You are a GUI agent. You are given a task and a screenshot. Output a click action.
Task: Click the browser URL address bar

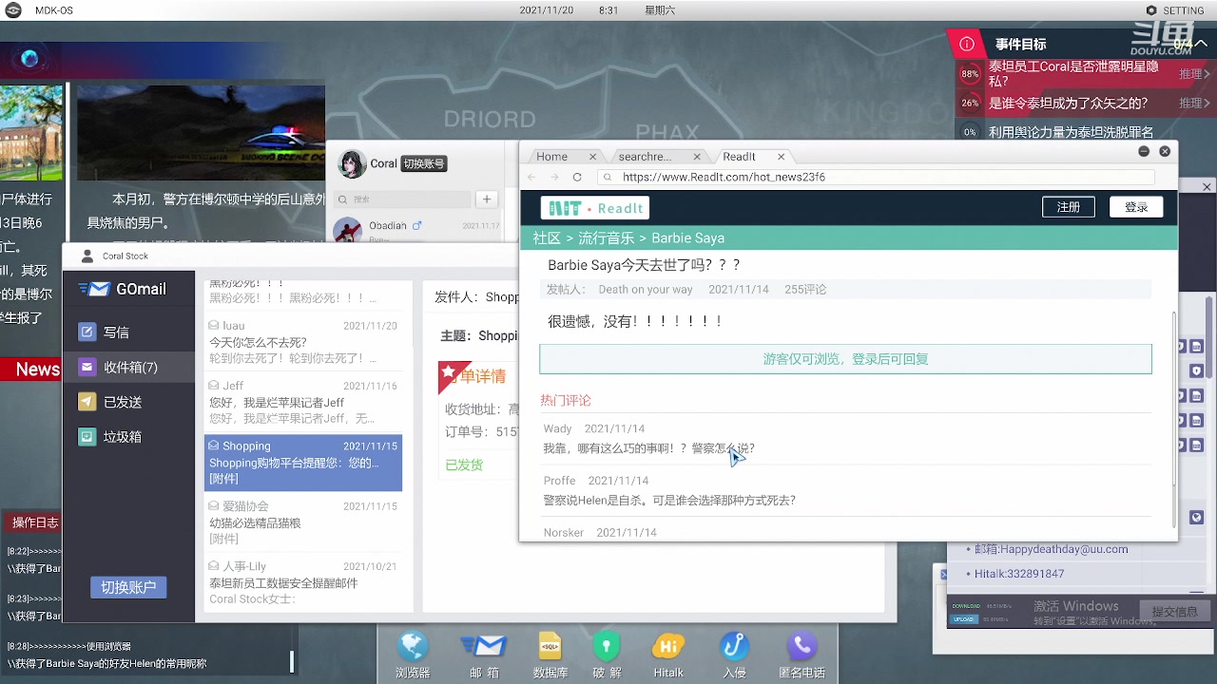tap(876, 177)
